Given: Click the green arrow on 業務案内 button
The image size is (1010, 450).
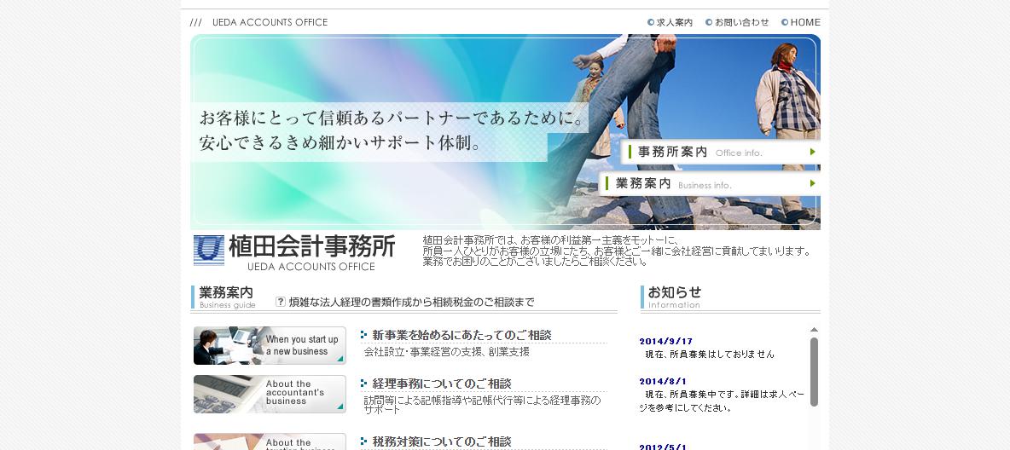Looking at the screenshot, I should click(813, 183).
